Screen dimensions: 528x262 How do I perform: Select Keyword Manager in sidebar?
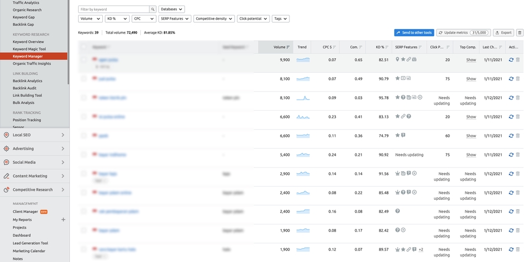click(x=34, y=56)
